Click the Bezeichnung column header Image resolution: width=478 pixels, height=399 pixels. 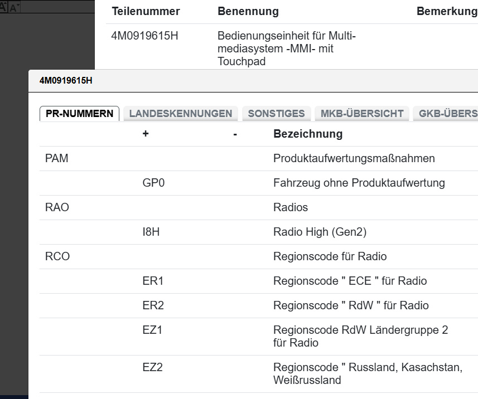click(308, 134)
